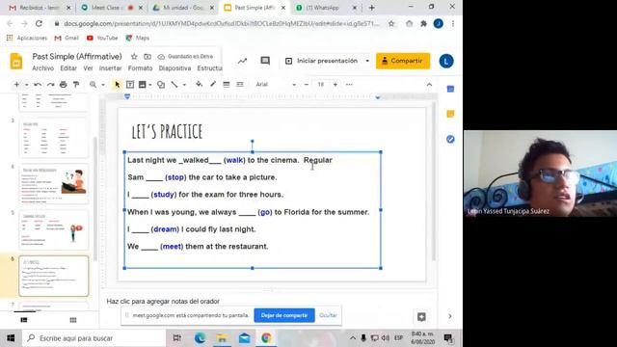This screenshot has width=617, height=347.
Task: Open the YouTube bookmark
Action: tap(102, 38)
